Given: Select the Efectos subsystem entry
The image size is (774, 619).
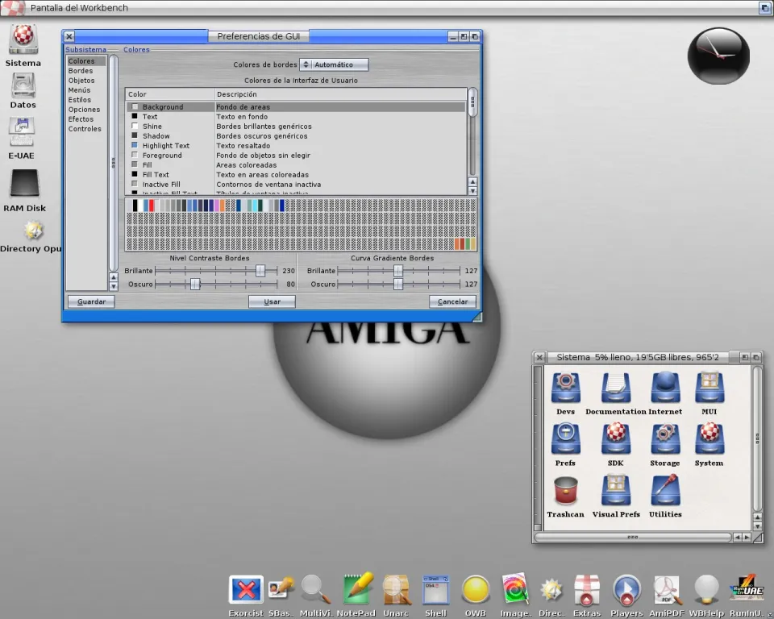Looking at the screenshot, I should click(81, 119).
